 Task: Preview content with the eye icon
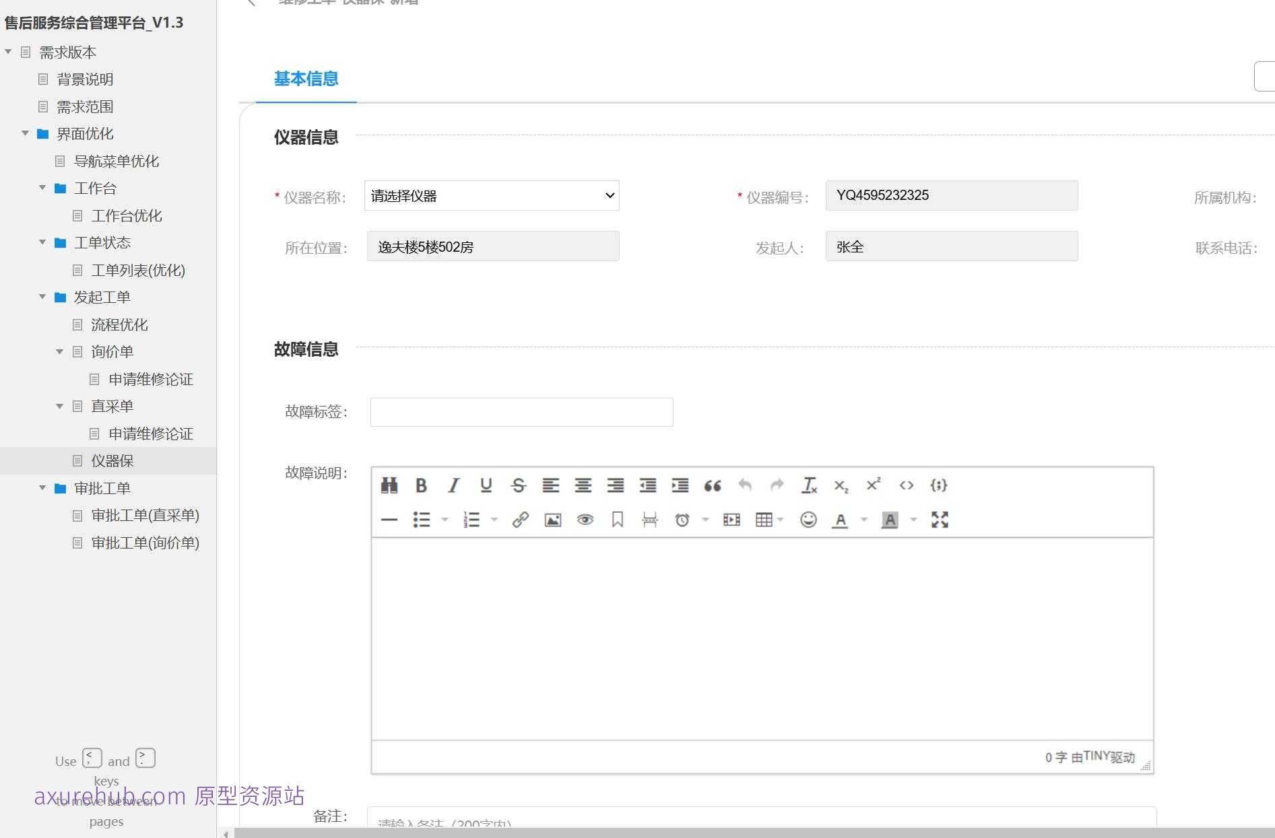click(585, 519)
